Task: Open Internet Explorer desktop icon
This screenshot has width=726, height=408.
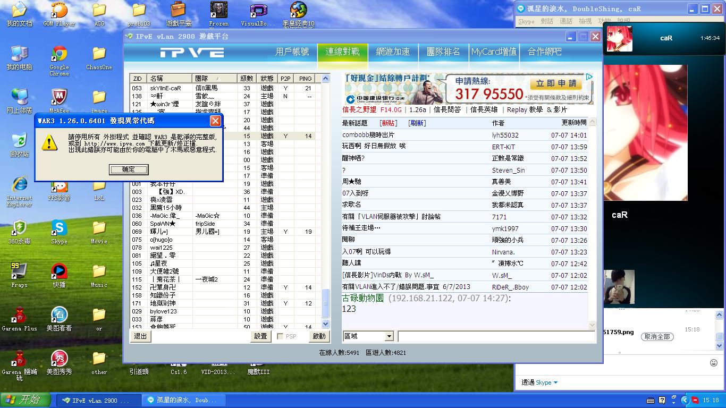Action: coord(19,185)
